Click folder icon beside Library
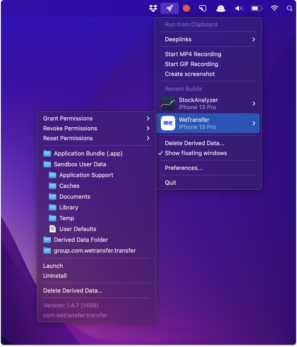This screenshot has height=347, width=297. click(53, 207)
